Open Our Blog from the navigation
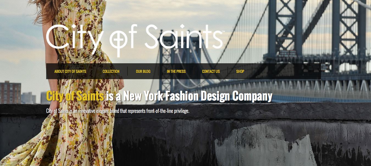Viewport: 371px width, 166px height. [143, 71]
